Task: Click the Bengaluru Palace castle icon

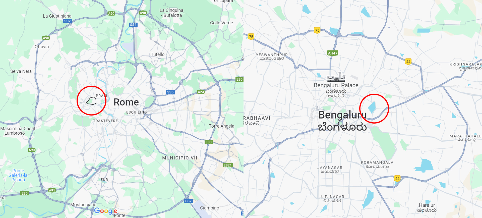Action: (x=336, y=77)
